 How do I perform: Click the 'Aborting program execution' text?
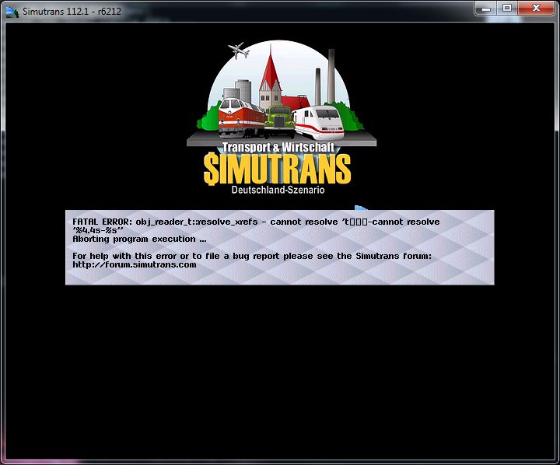pyautogui.click(x=134, y=239)
